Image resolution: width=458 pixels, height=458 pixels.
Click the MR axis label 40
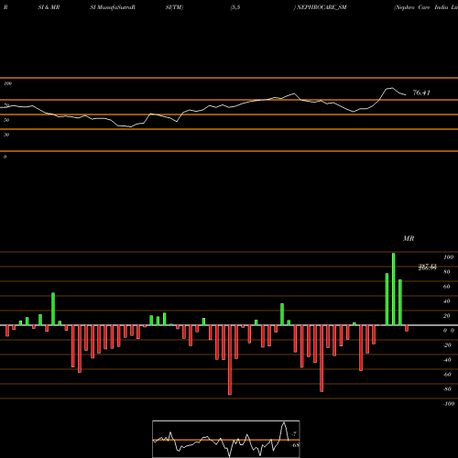[447, 301]
